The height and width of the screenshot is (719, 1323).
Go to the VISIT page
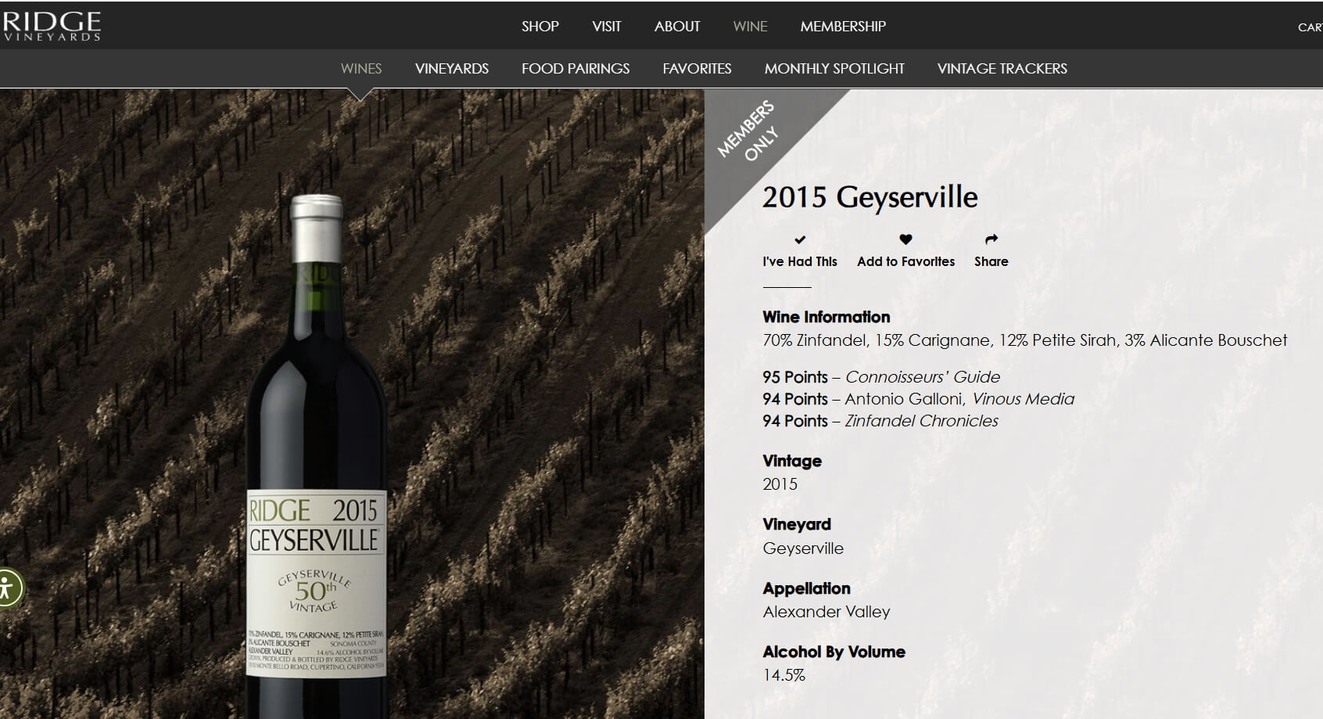pos(607,26)
